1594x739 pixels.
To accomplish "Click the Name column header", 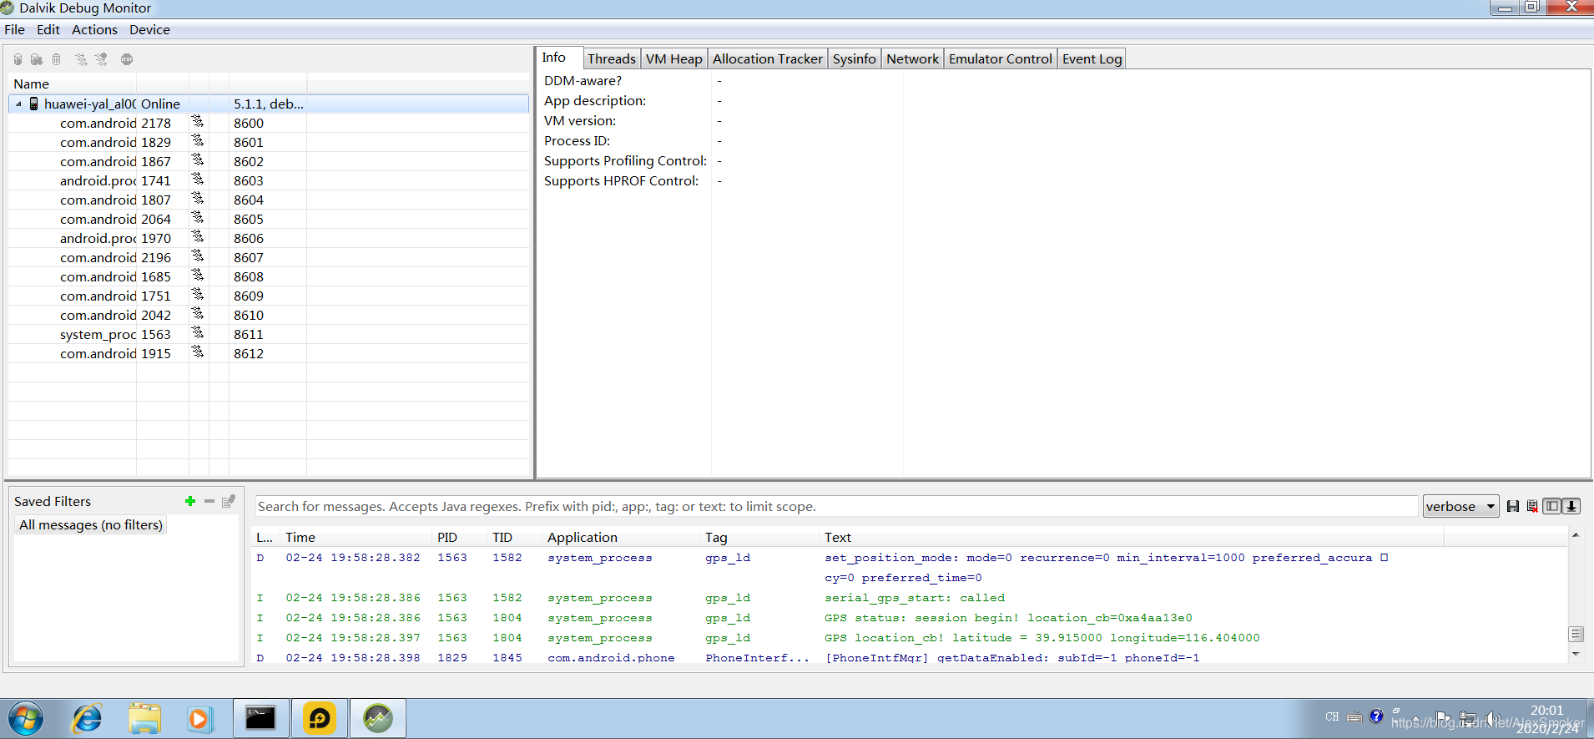I will (x=73, y=84).
